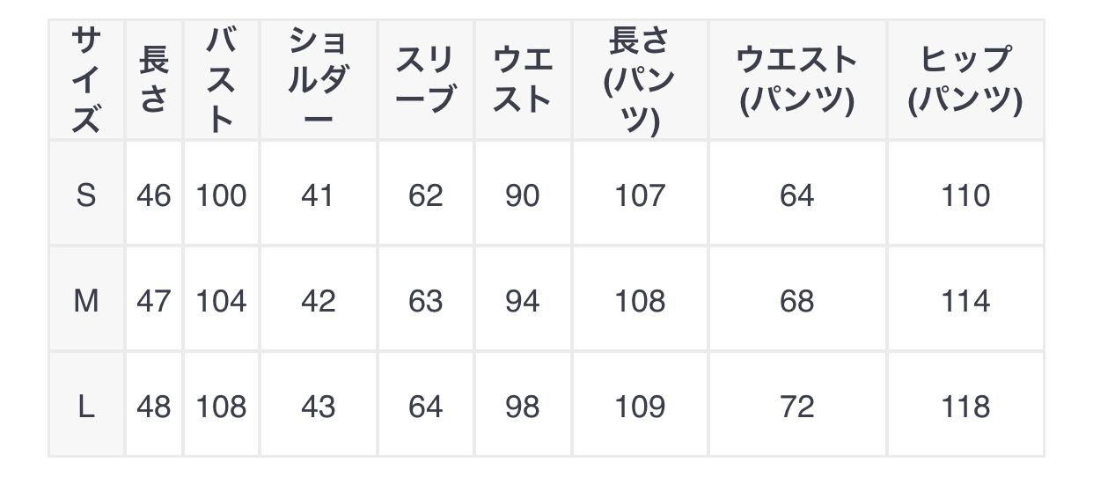This screenshot has height=477, width=1093.
Task: Select pants hip value 114
Action: click(965, 301)
